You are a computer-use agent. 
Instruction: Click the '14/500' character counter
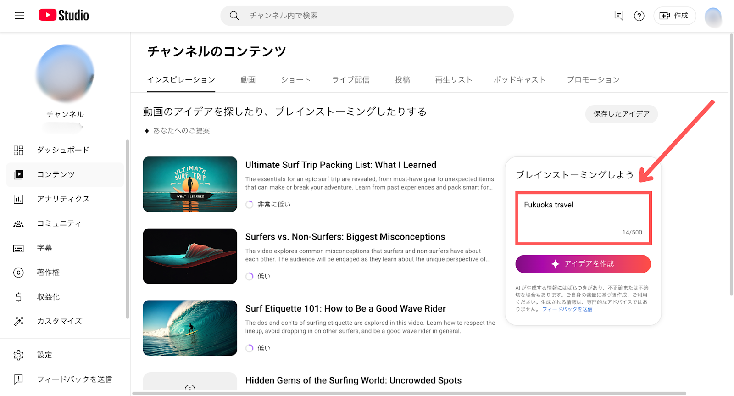[632, 233]
